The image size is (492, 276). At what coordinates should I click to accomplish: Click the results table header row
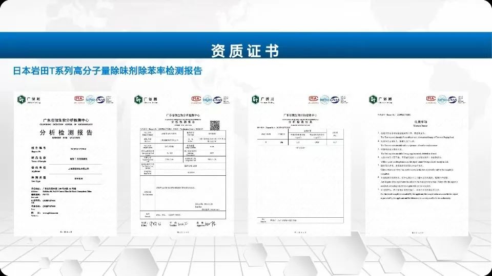(x=301, y=134)
